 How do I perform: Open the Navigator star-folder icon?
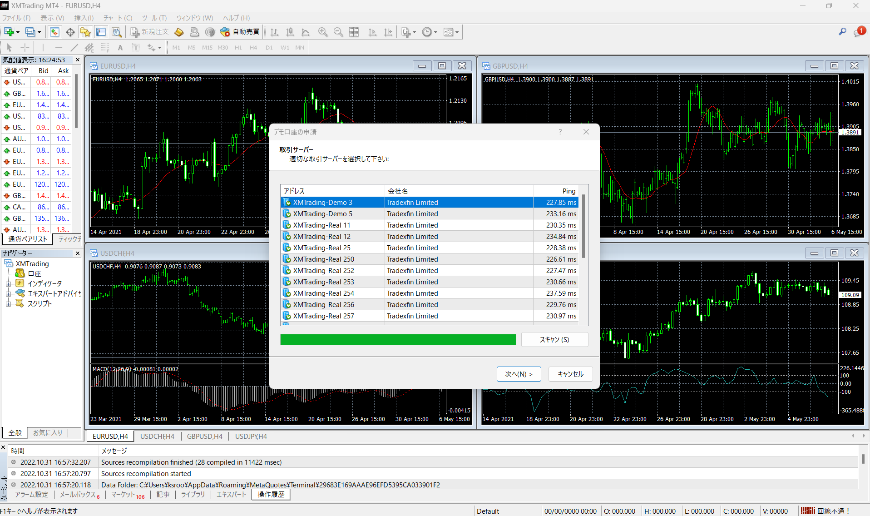(85, 32)
